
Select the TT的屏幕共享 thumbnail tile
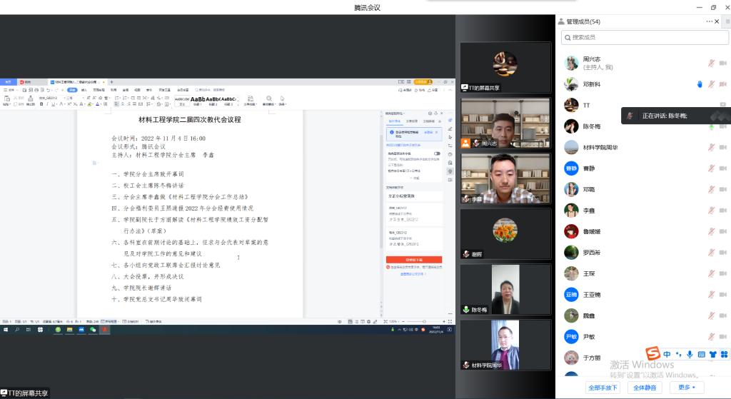click(x=505, y=67)
